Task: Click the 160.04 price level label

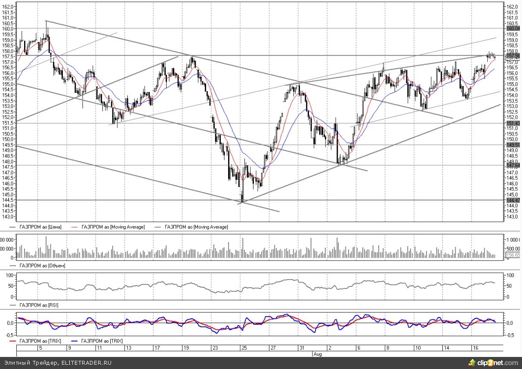Action: 513,28
